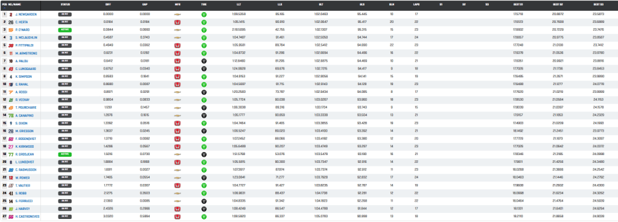Click DIFF value 3.0320 in H. Castroneves's row

click(x=107, y=217)
